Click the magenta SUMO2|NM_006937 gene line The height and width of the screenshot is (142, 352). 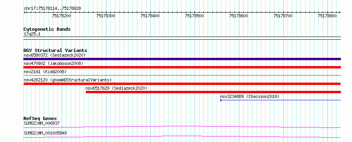click(x=182, y=127)
